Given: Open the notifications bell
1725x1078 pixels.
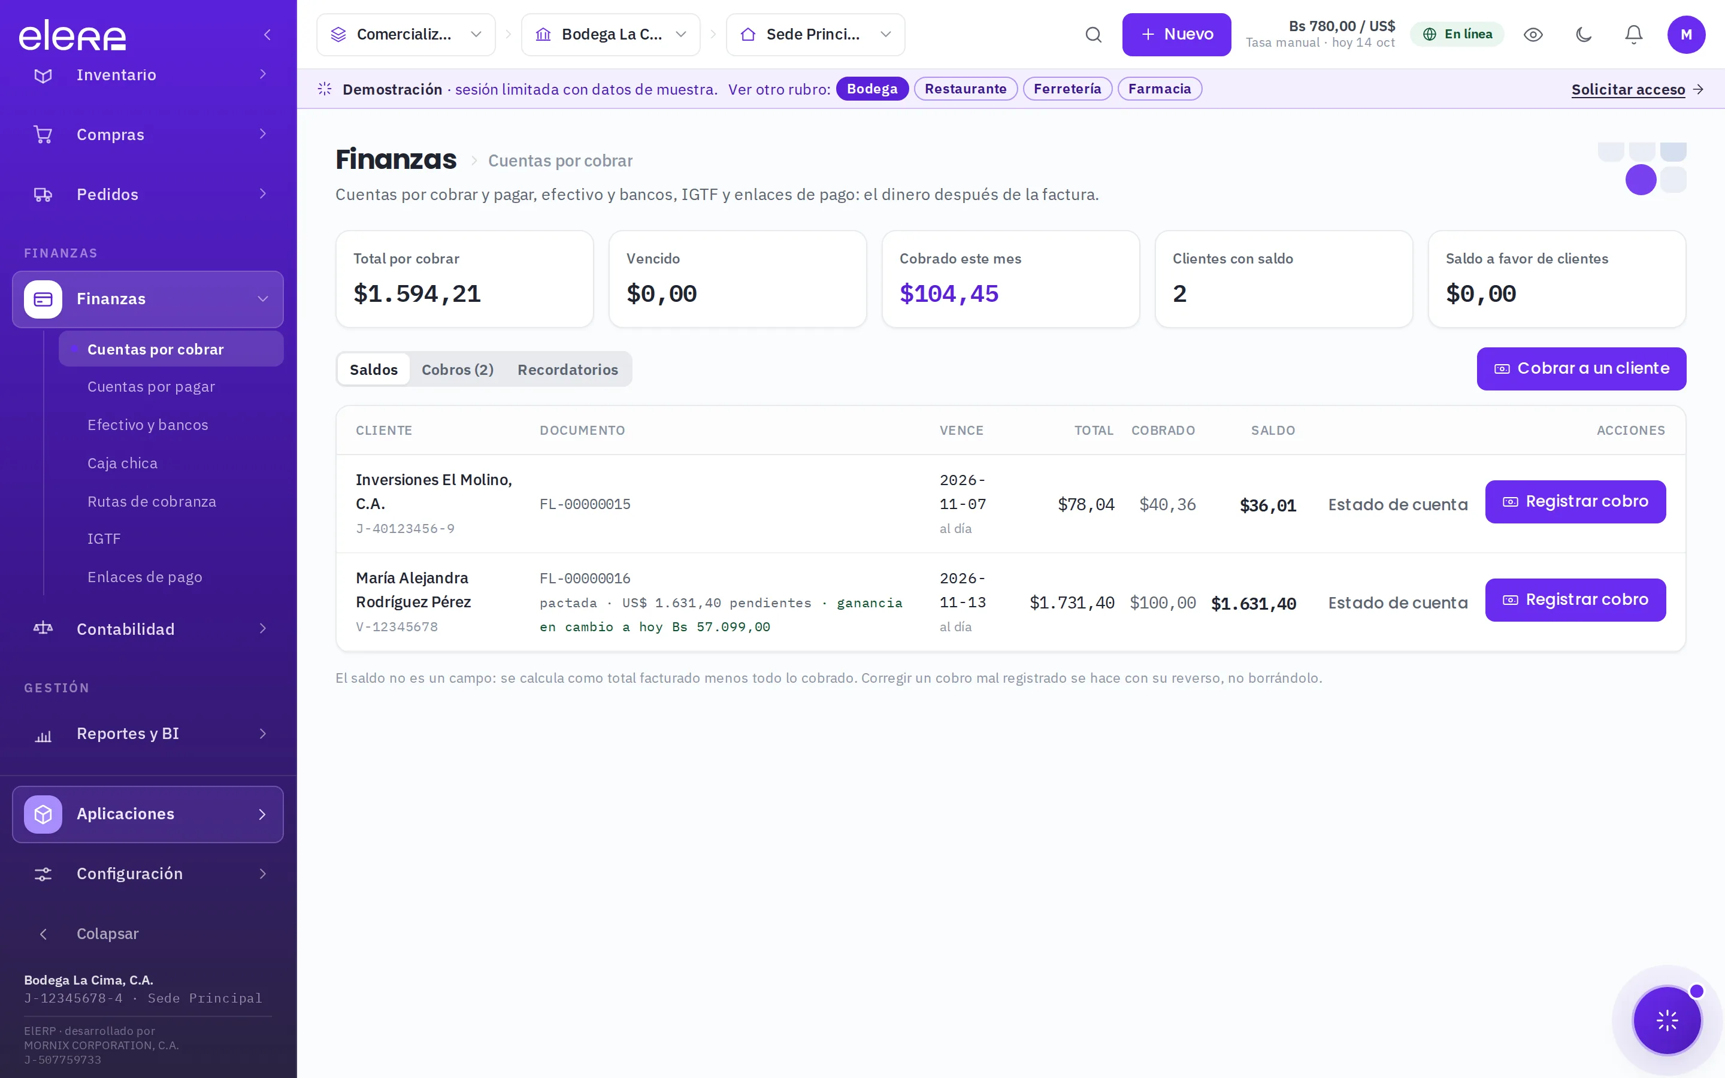Looking at the screenshot, I should 1634,34.
